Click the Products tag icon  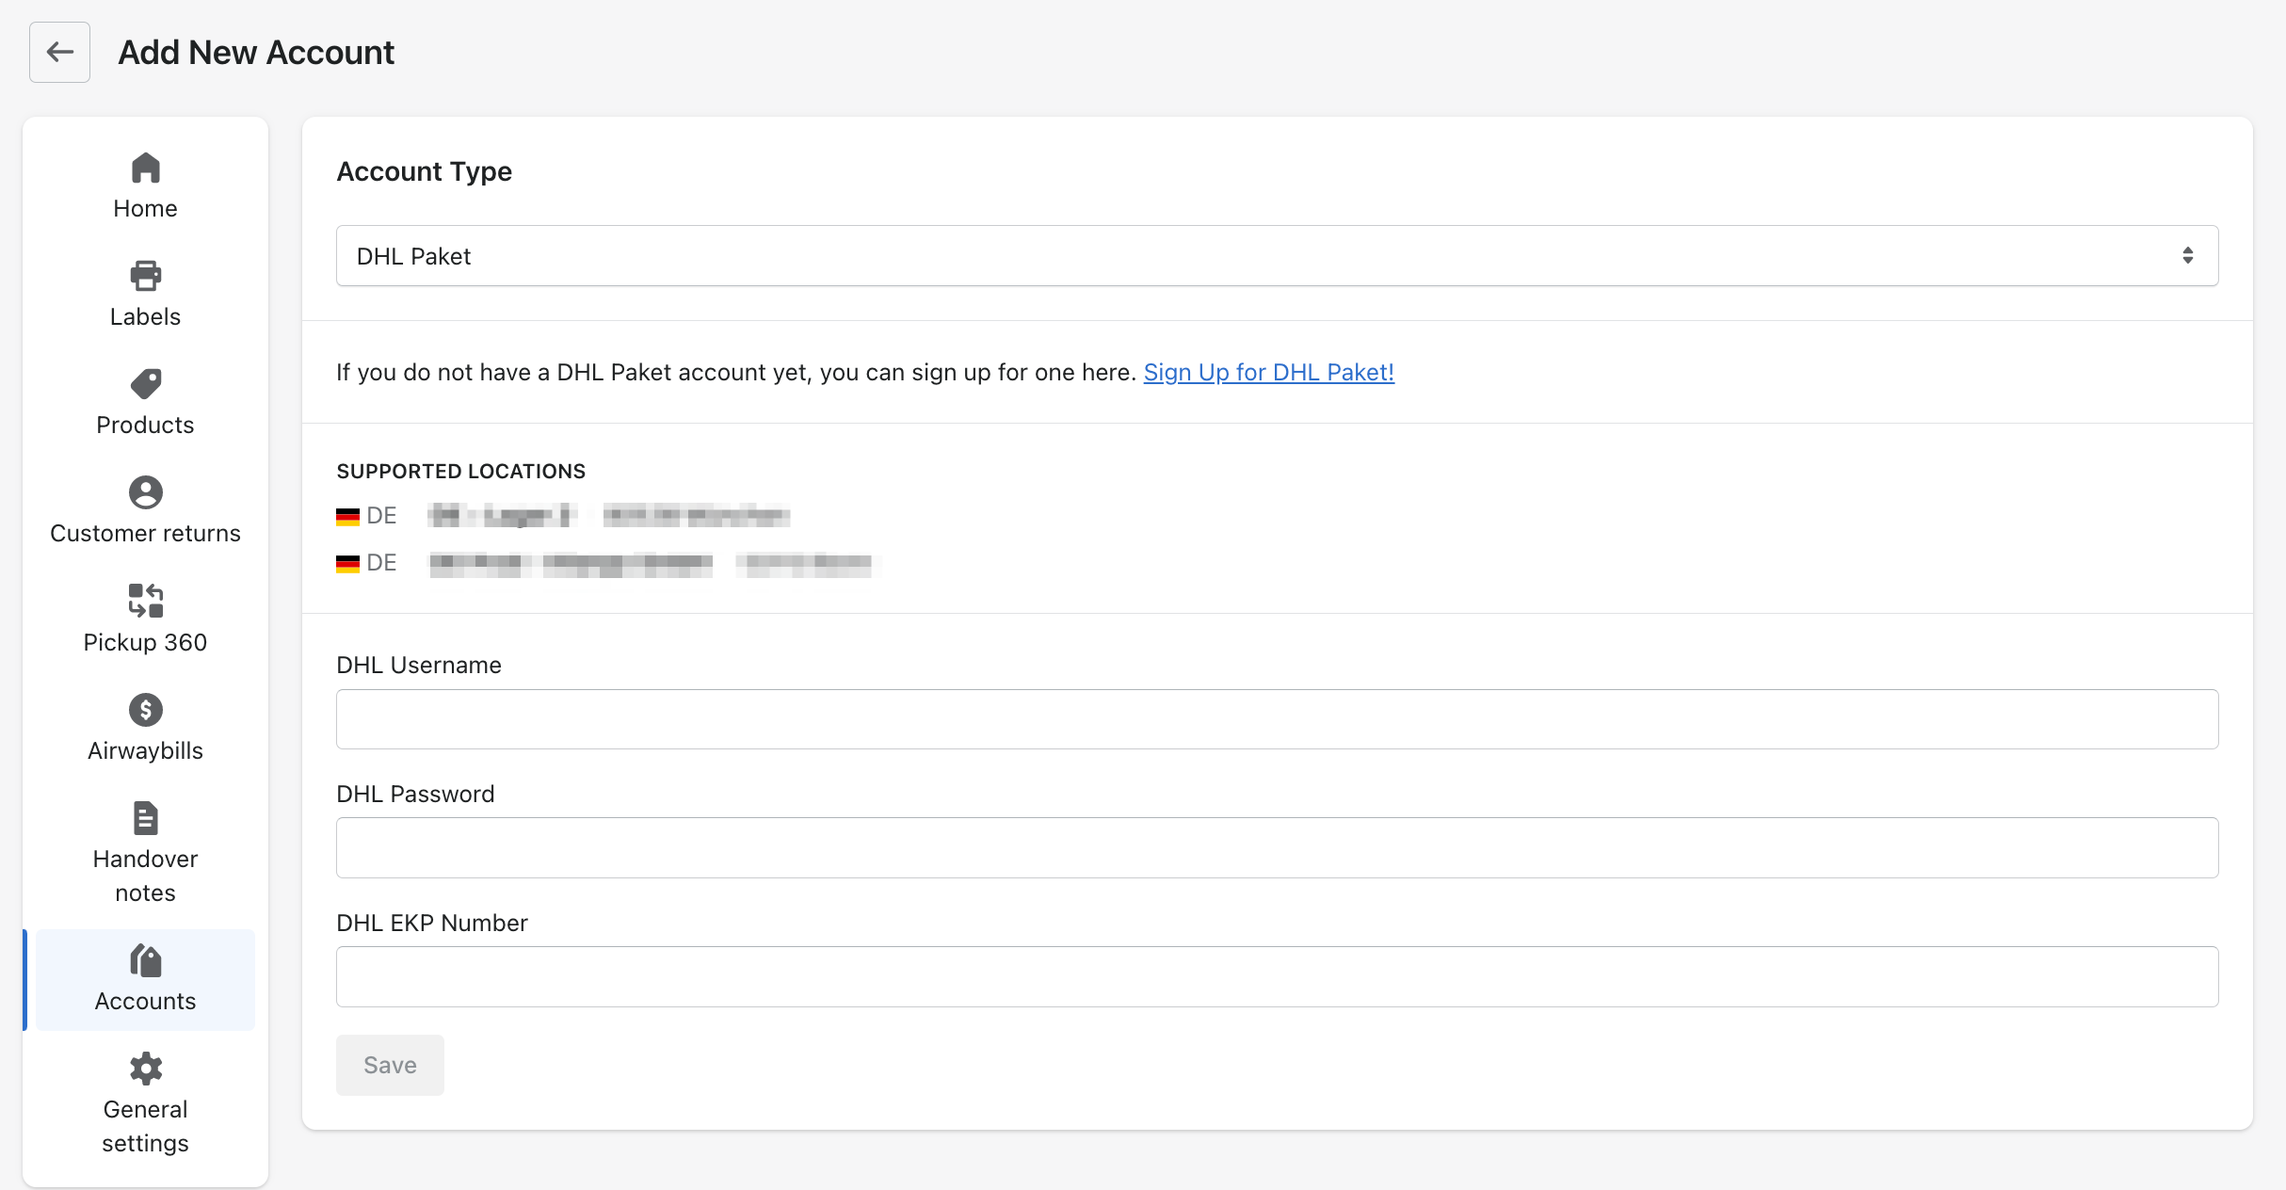click(x=146, y=384)
